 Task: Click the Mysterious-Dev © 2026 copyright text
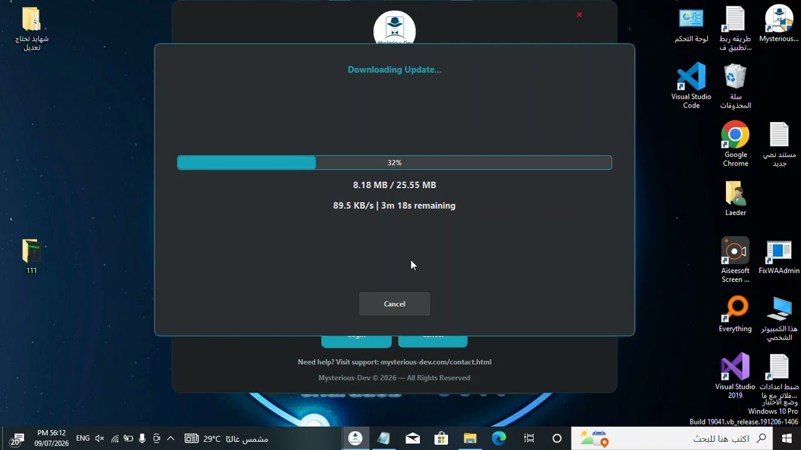point(394,377)
